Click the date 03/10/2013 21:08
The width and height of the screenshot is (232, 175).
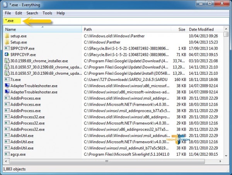[203, 61]
